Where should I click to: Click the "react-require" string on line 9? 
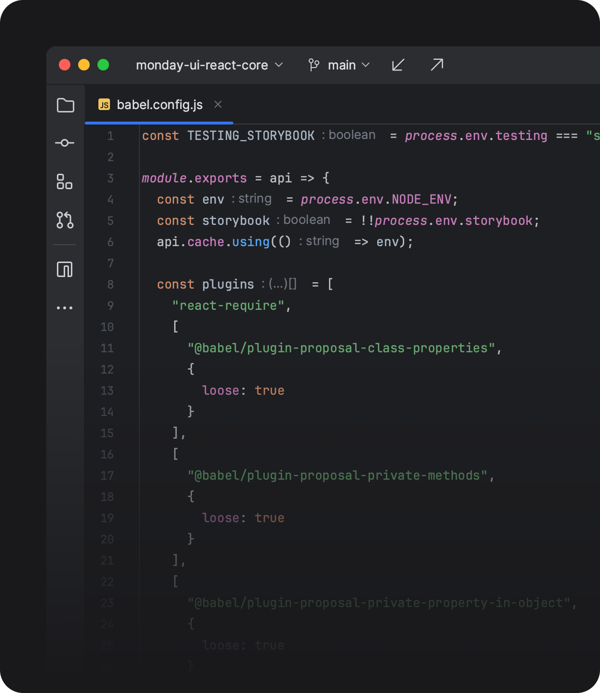point(228,305)
